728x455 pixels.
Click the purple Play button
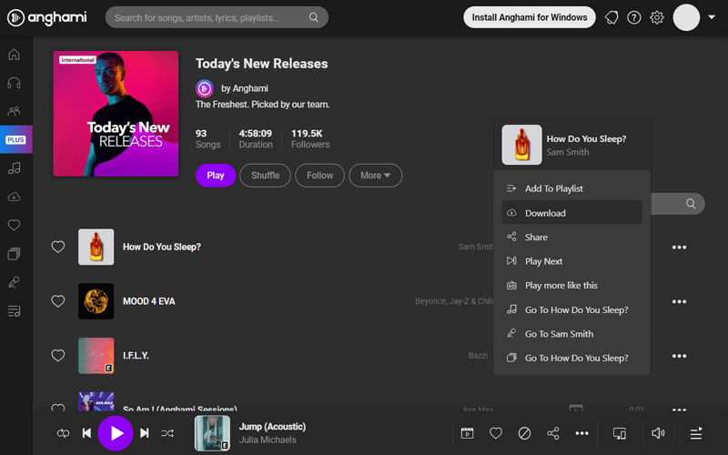(216, 176)
